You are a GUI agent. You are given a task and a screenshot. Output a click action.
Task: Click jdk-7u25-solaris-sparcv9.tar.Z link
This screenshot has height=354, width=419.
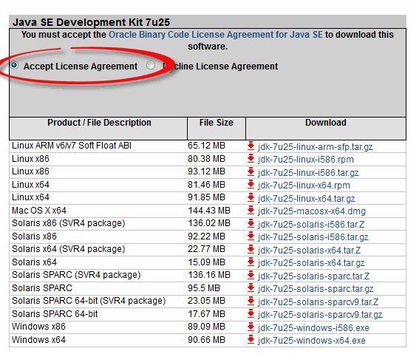pyautogui.click(x=318, y=302)
